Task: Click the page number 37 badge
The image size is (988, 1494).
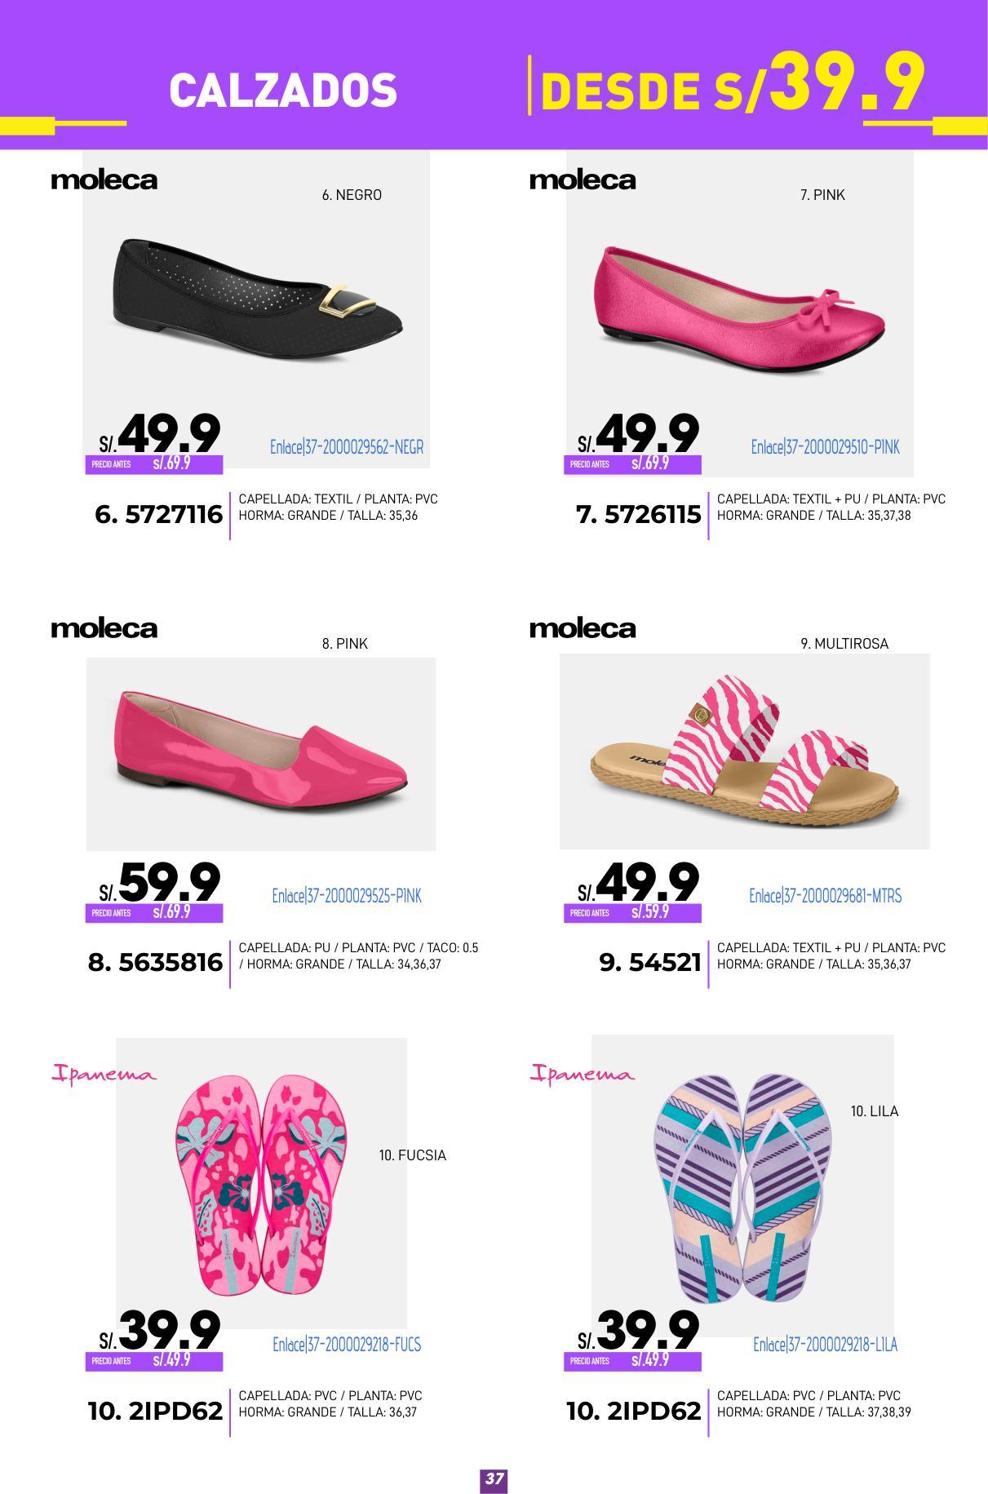Action: (x=494, y=1478)
